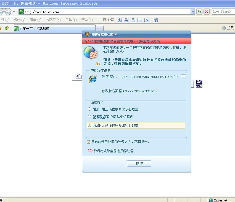Select the 百度一下，你就知道 tab
Screen dimensions: 235x202
54,29
